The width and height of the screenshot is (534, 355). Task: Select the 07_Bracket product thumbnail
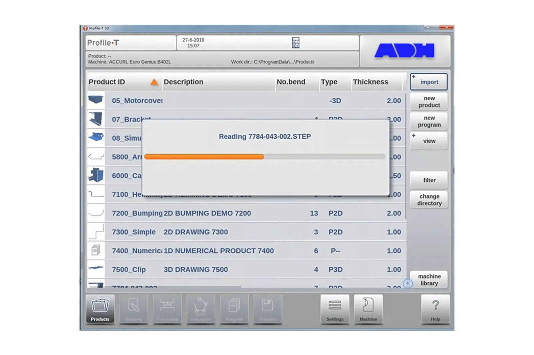[96, 119]
